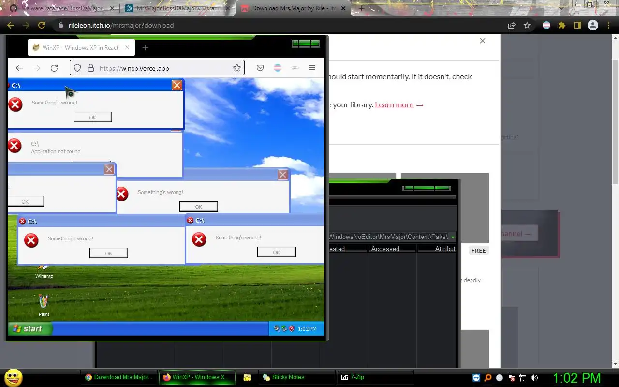Toggle the Chrome side panel icon
The width and height of the screenshot is (619, 387).
pos(577,25)
